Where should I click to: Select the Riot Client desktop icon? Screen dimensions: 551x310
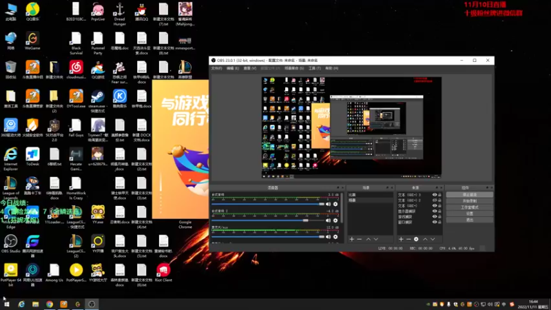[163, 273]
